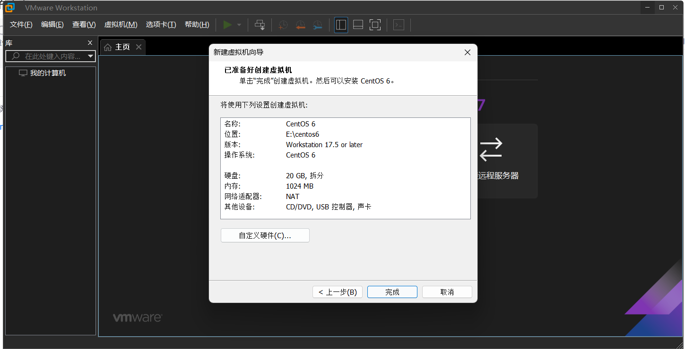Click the E:\centos6 location value

[303, 134]
